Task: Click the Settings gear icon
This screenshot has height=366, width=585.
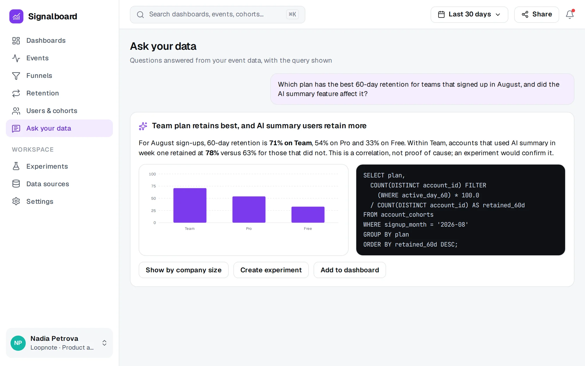Action: (x=16, y=201)
